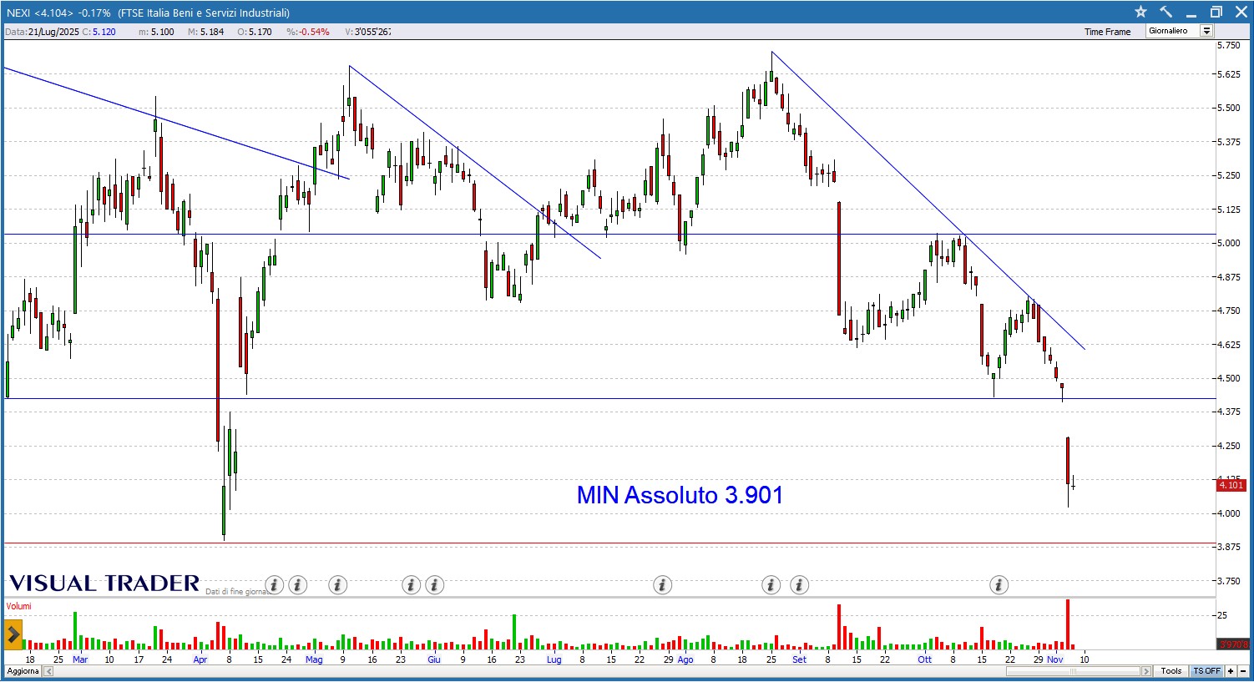
Task: Click the favorites star icon in title bar
Action: tap(1141, 12)
